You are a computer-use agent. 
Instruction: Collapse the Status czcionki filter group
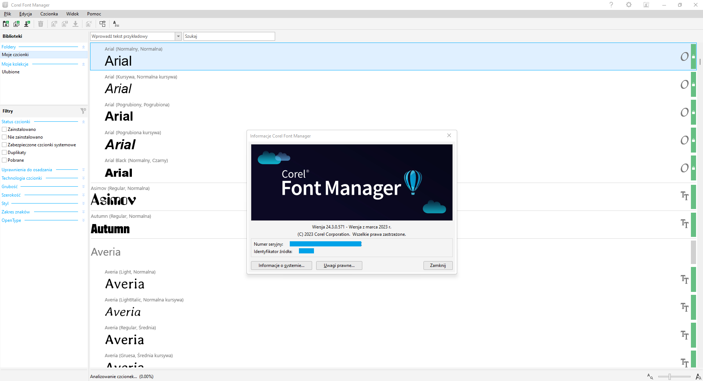84,122
